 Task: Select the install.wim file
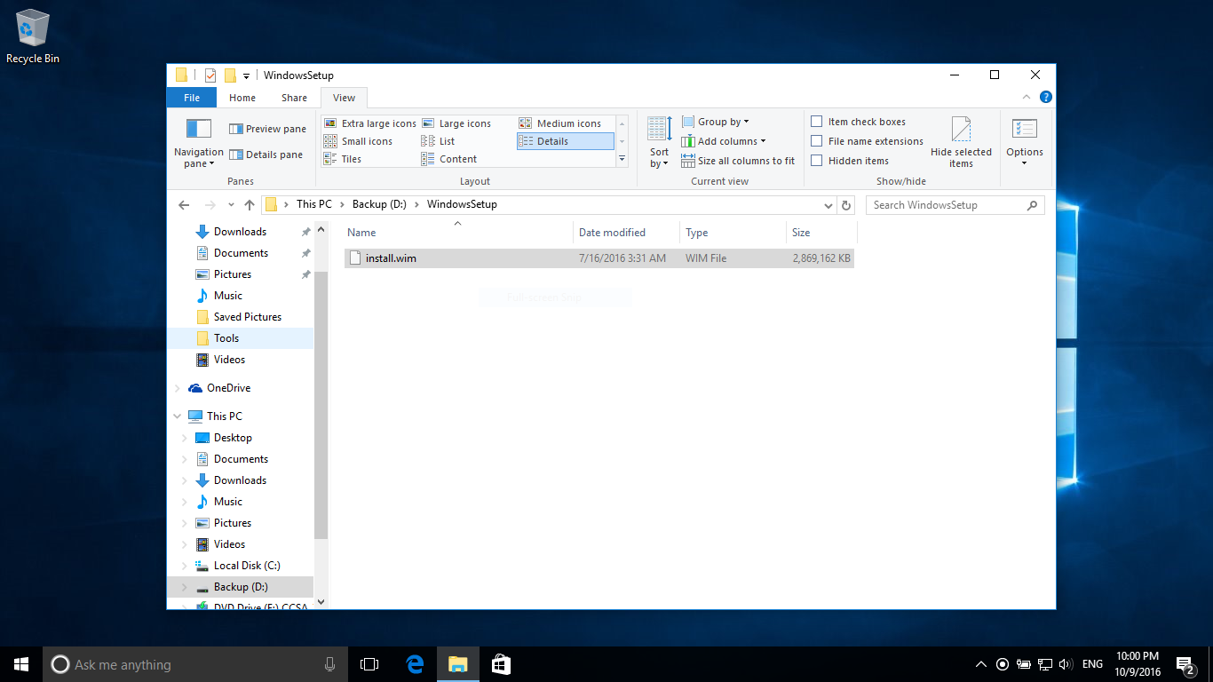click(x=599, y=258)
